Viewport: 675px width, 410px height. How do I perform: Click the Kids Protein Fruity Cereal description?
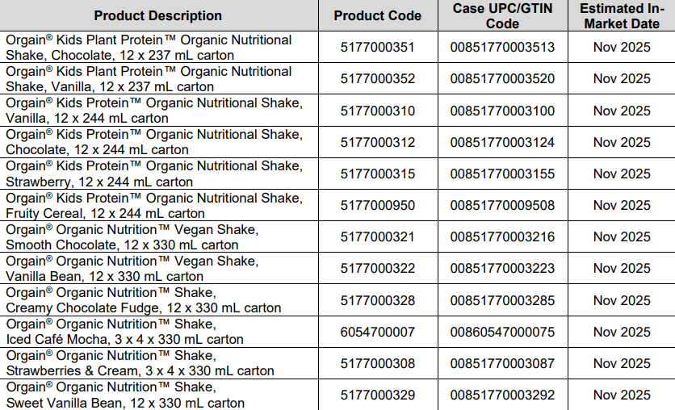tap(153, 205)
